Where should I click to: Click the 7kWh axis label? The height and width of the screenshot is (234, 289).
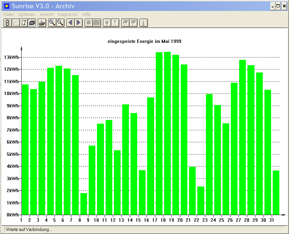[x=13, y=130]
